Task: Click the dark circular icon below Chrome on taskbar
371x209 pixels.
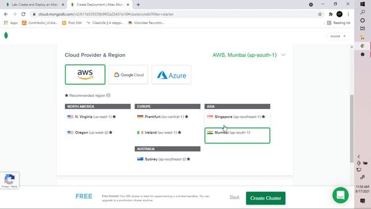Action: click(x=362, y=55)
